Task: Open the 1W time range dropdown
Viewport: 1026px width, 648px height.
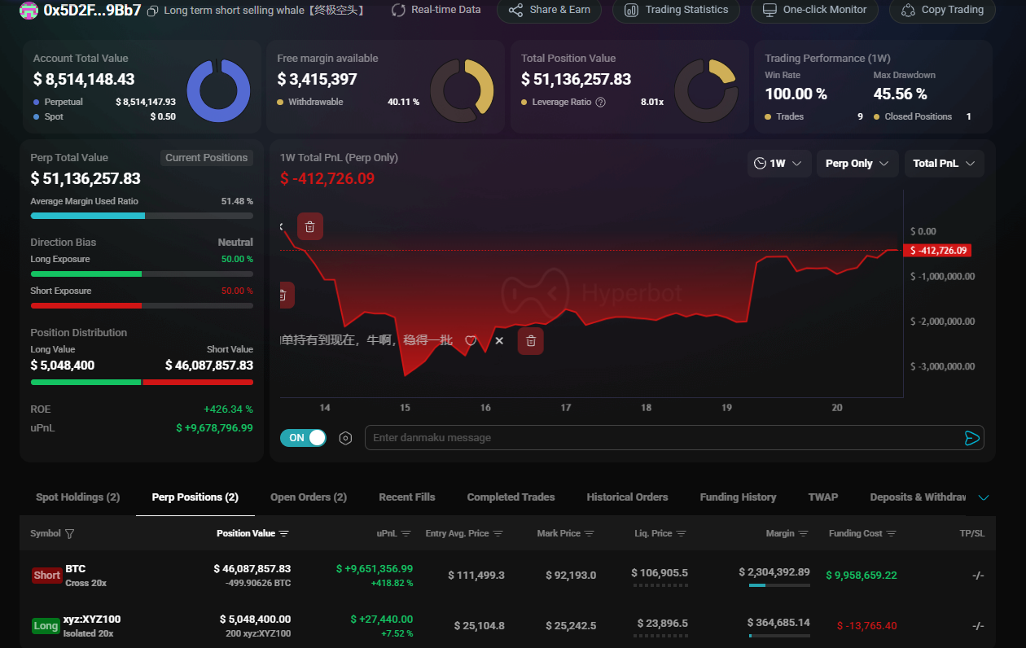Action: tap(778, 164)
